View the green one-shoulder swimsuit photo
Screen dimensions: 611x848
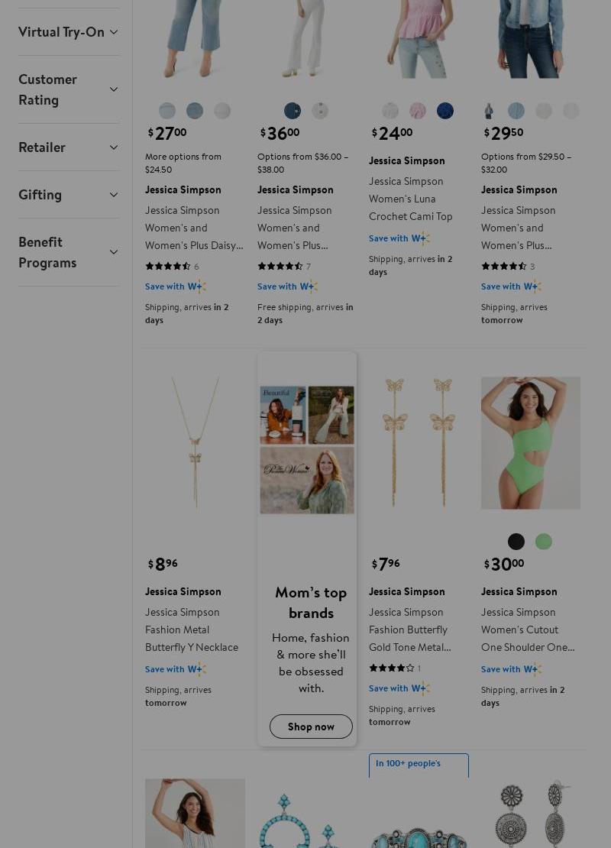tap(531, 443)
